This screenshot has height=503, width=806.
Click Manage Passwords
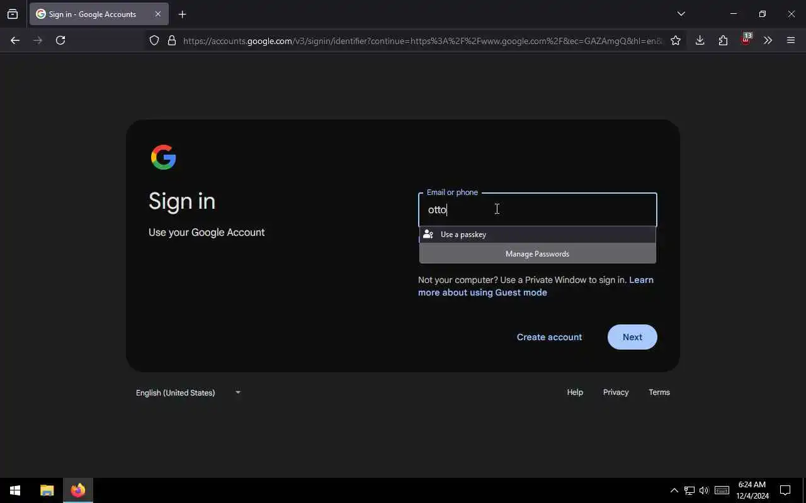point(538,254)
